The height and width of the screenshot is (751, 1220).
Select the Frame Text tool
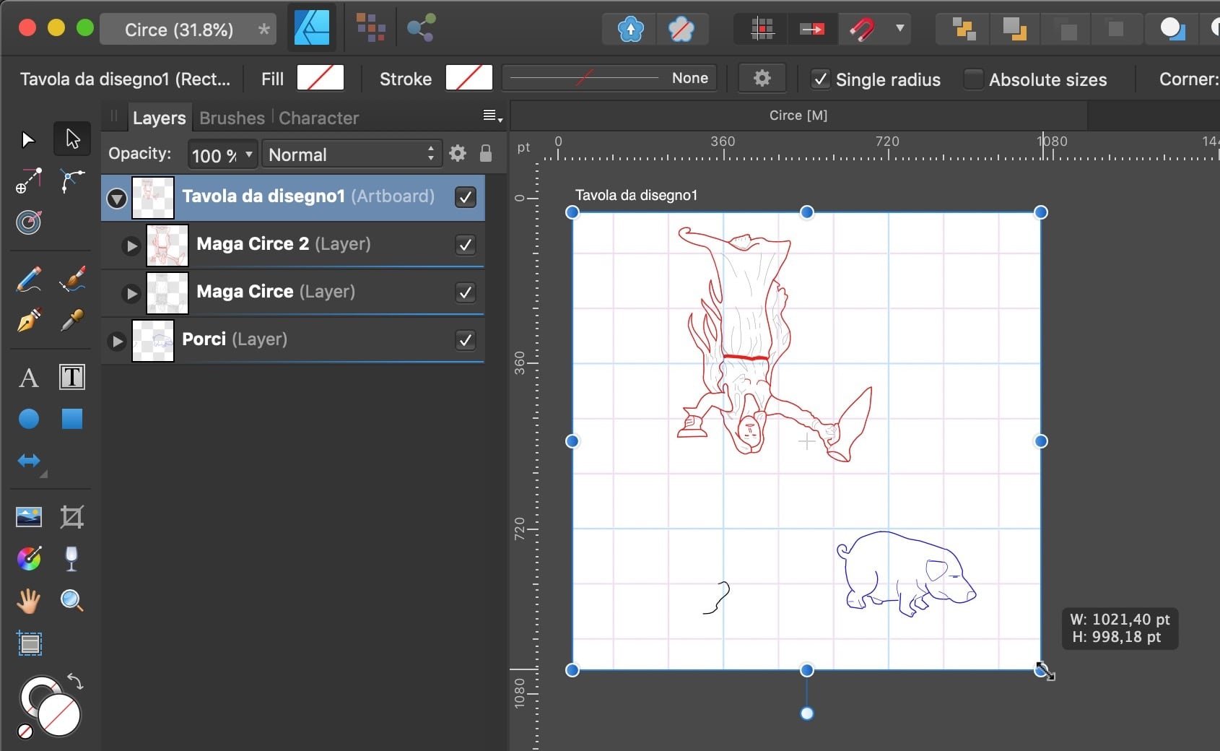tap(72, 377)
